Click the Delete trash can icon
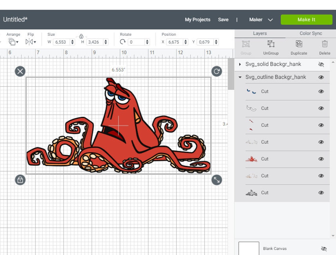 click(x=325, y=44)
